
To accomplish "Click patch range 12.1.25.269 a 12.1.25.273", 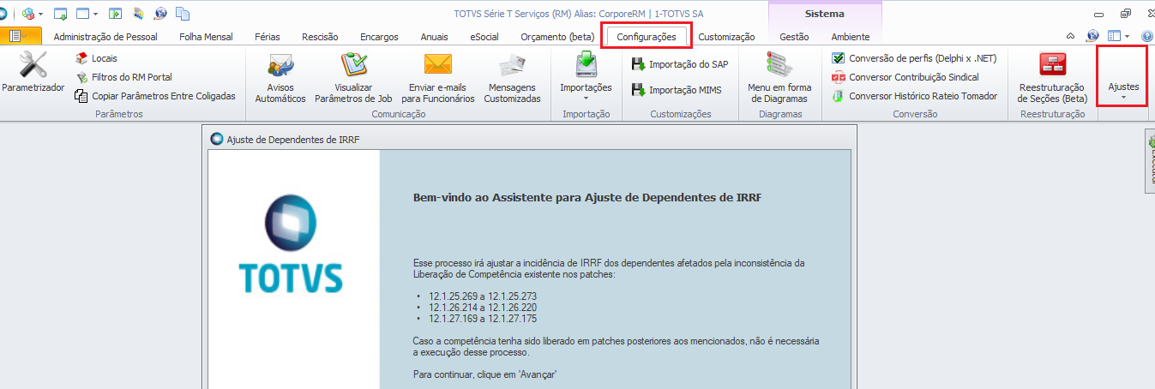I will (483, 296).
